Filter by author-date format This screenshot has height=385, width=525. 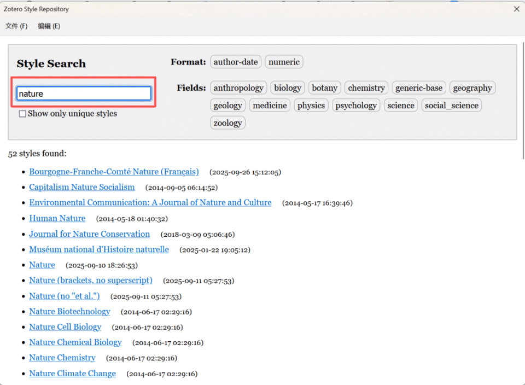[236, 62]
